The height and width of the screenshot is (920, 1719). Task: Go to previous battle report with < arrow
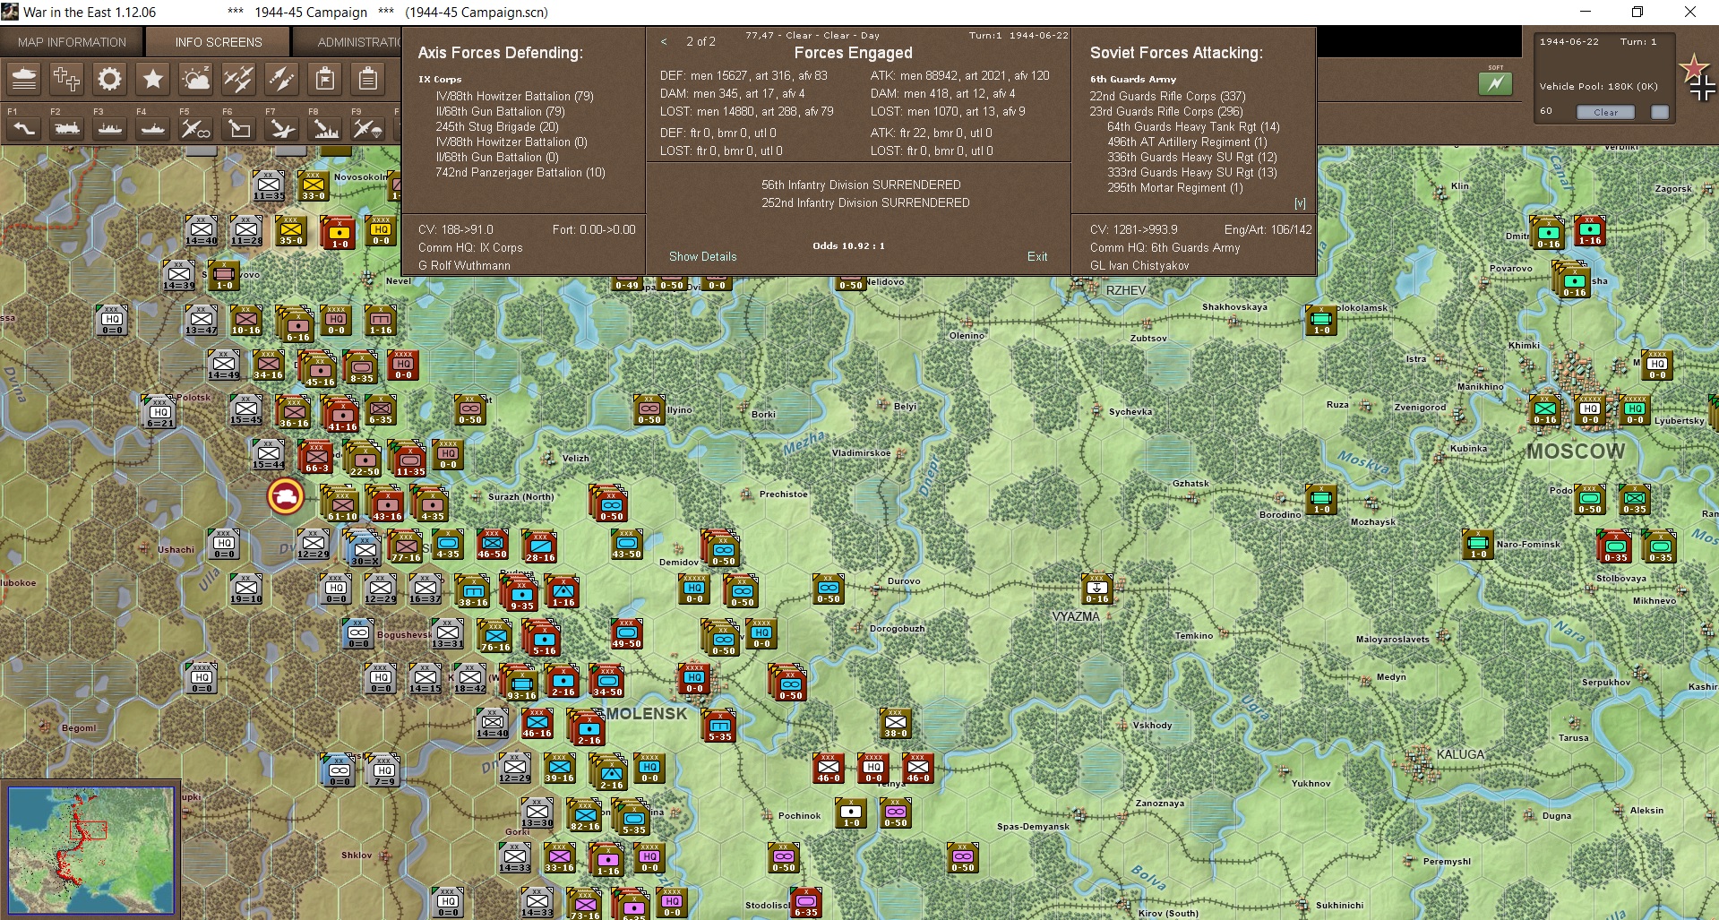point(664,42)
